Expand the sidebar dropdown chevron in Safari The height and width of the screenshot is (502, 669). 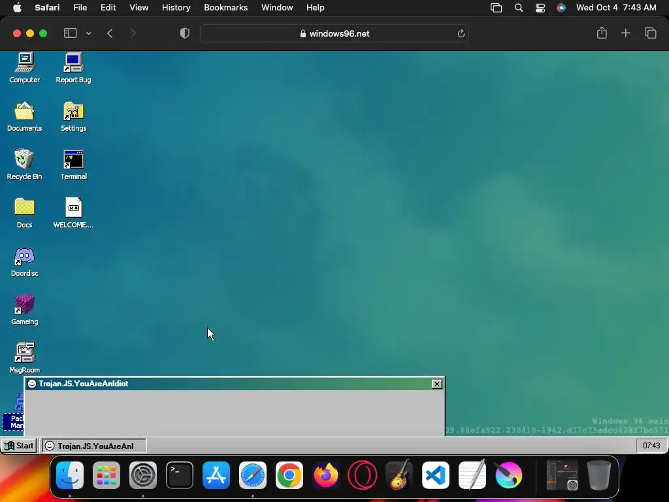88,33
